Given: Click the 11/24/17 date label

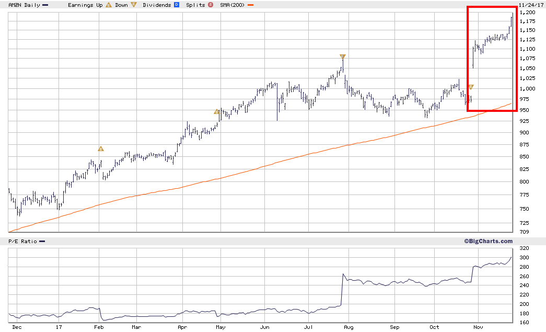Looking at the screenshot, I should 531,5.
